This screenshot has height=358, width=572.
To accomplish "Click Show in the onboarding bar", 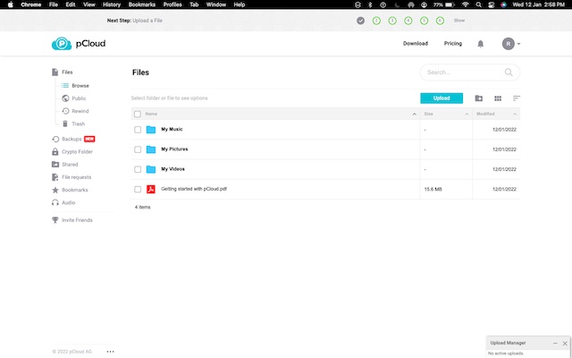I will click(x=458, y=21).
